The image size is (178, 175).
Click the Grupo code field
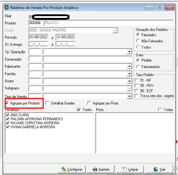(35, 81)
